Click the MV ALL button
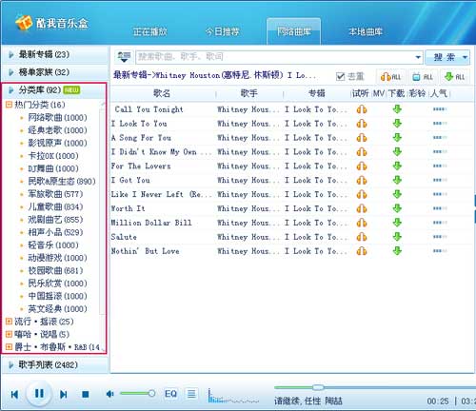This screenshot has height=411, width=476. [x=423, y=76]
